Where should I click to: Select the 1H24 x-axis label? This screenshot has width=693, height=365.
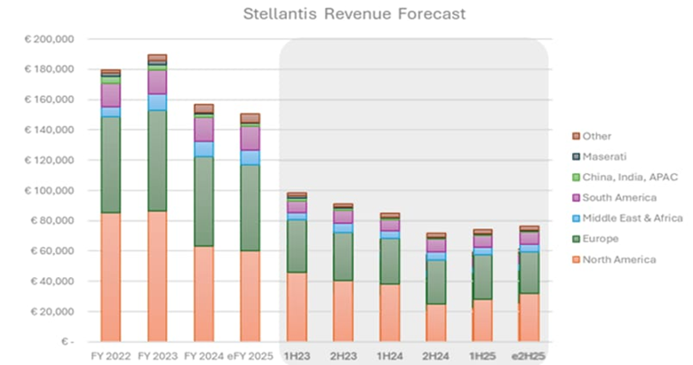pos(389,355)
